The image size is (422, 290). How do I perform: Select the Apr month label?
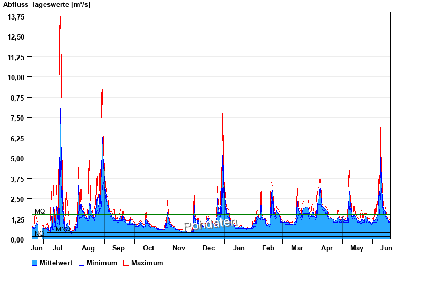[x=327, y=248]
